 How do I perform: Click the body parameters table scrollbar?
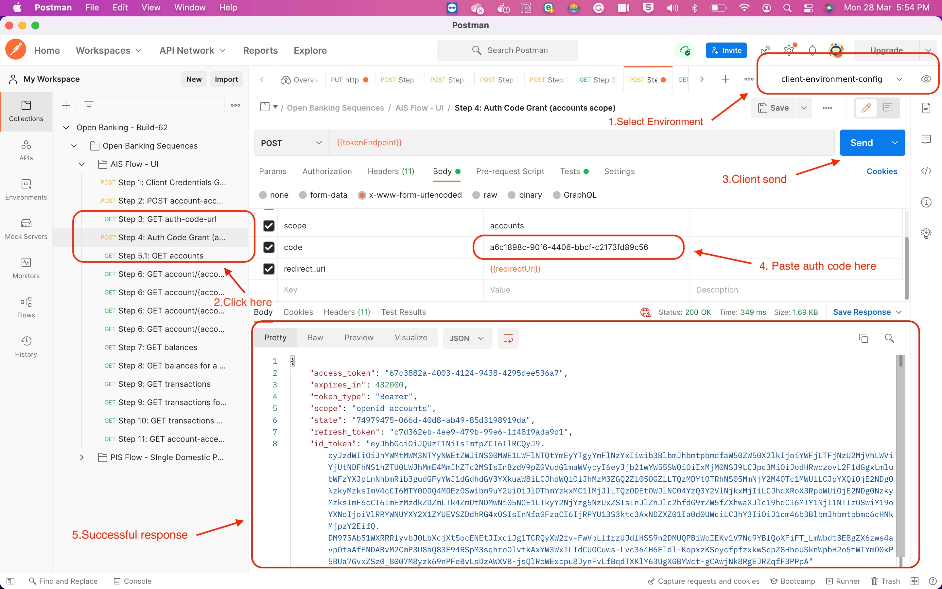[x=907, y=268]
